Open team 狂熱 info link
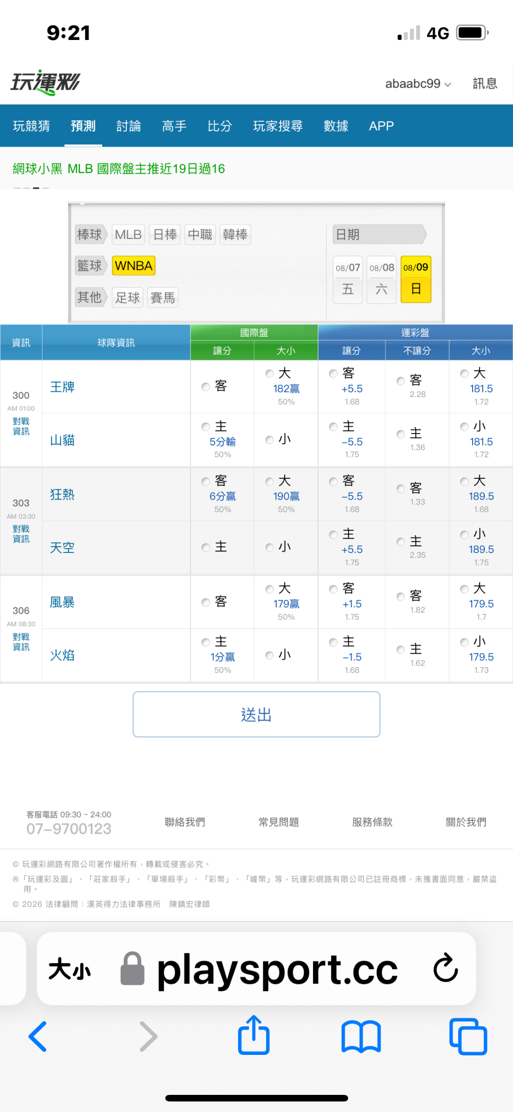Viewport: 513px width, 1112px height. pyautogui.click(x=63, y=494)
